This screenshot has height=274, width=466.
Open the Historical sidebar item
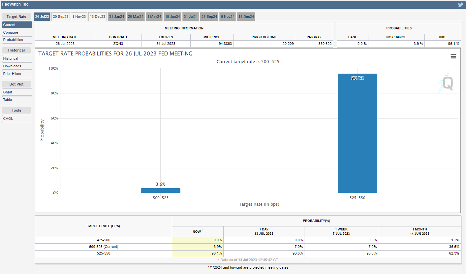(17, 58)
